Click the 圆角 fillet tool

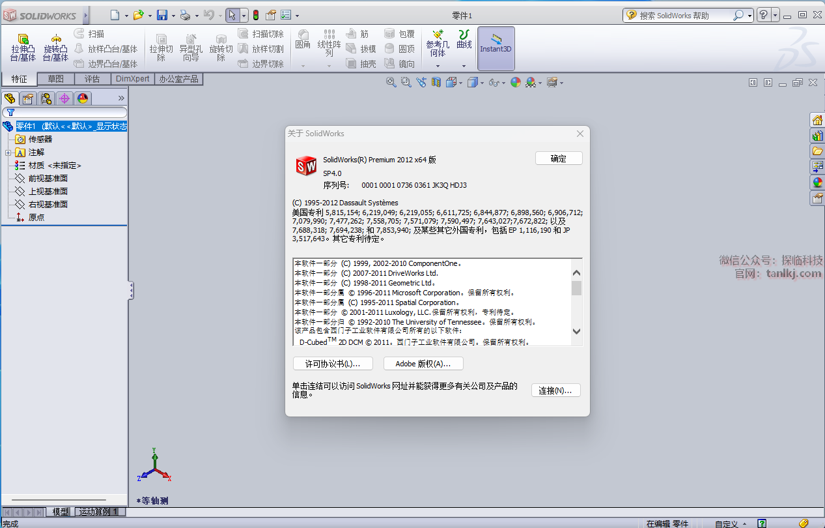(x=303, y=40)
